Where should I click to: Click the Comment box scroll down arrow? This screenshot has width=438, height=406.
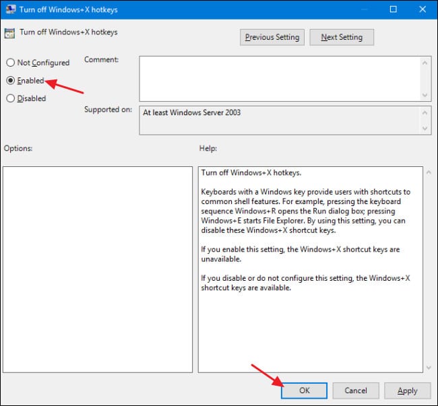click(425, 95)
